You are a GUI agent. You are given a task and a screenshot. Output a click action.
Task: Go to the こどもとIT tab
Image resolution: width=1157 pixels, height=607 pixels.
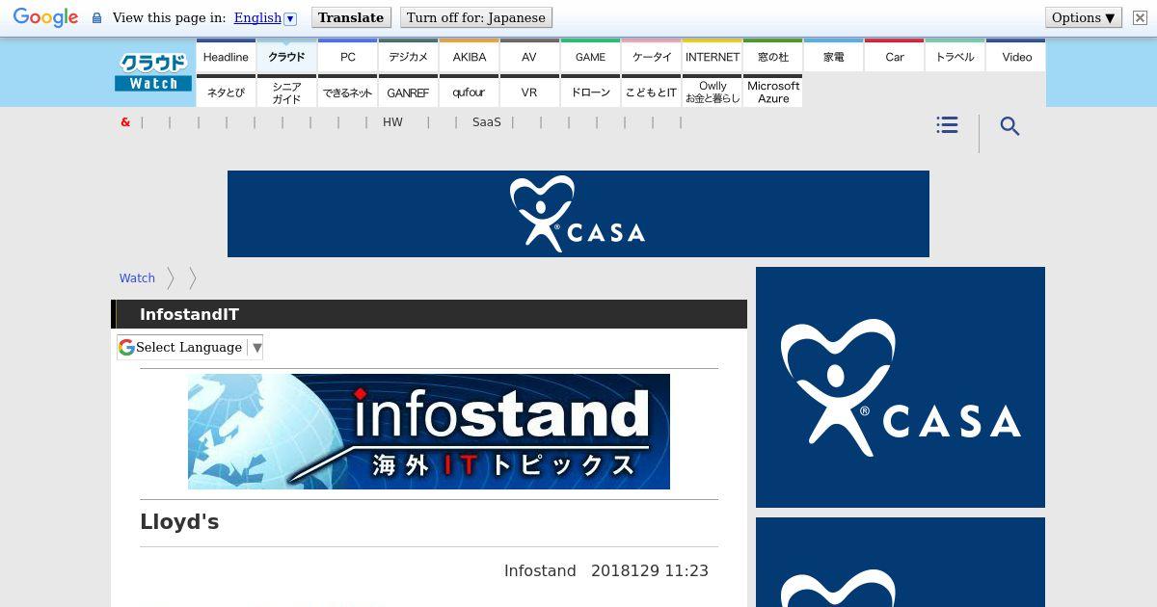(651, 92)
